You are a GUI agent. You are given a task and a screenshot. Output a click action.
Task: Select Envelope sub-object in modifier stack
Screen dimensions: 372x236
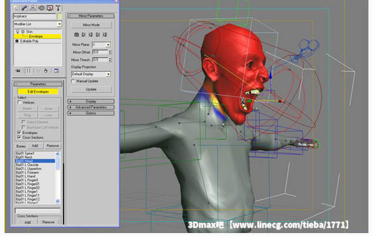pyautogui.click(x=35, y=37)
